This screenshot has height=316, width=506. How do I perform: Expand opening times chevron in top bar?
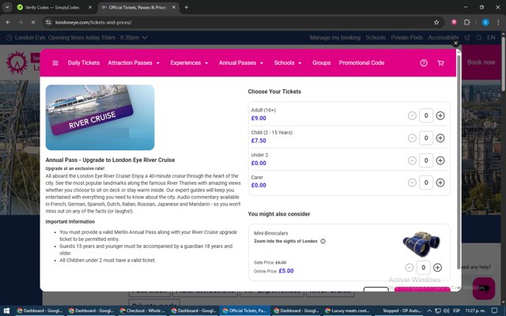pyautogui.click(x=145, y=38)
